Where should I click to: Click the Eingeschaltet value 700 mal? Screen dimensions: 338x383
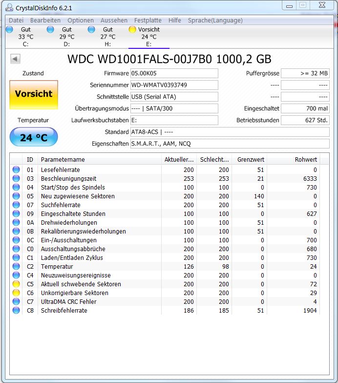(305, 108)
